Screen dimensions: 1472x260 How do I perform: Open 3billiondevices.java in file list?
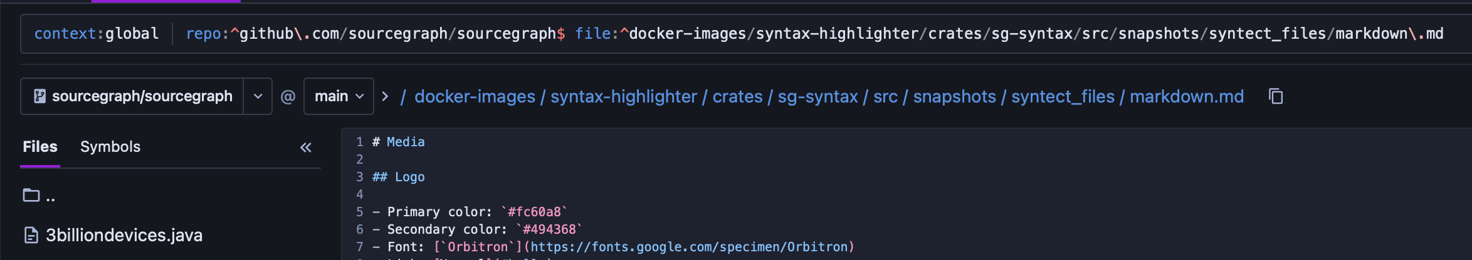click(x=124, y=236)
